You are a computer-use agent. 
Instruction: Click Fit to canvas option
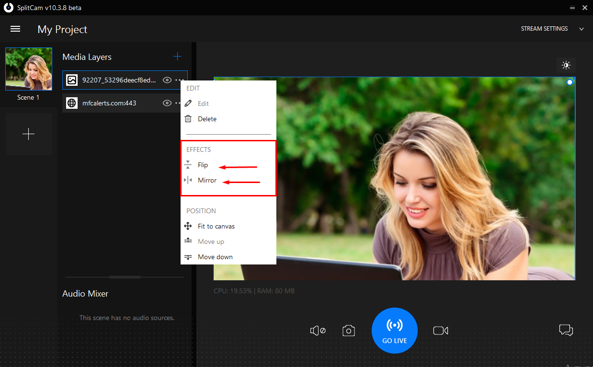[216, 226]
